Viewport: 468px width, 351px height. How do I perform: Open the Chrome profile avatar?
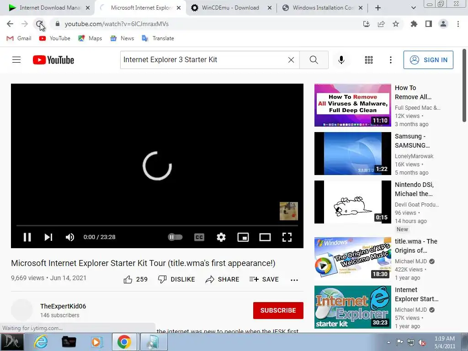point(443,24)
